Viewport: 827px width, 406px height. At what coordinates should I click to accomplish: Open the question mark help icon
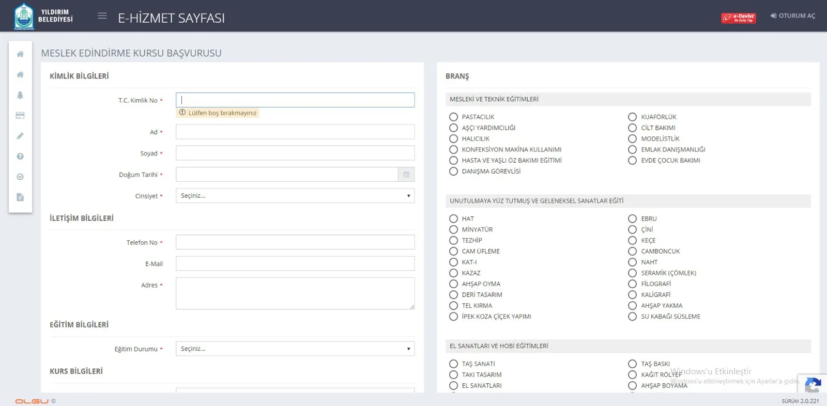[20, 157]
